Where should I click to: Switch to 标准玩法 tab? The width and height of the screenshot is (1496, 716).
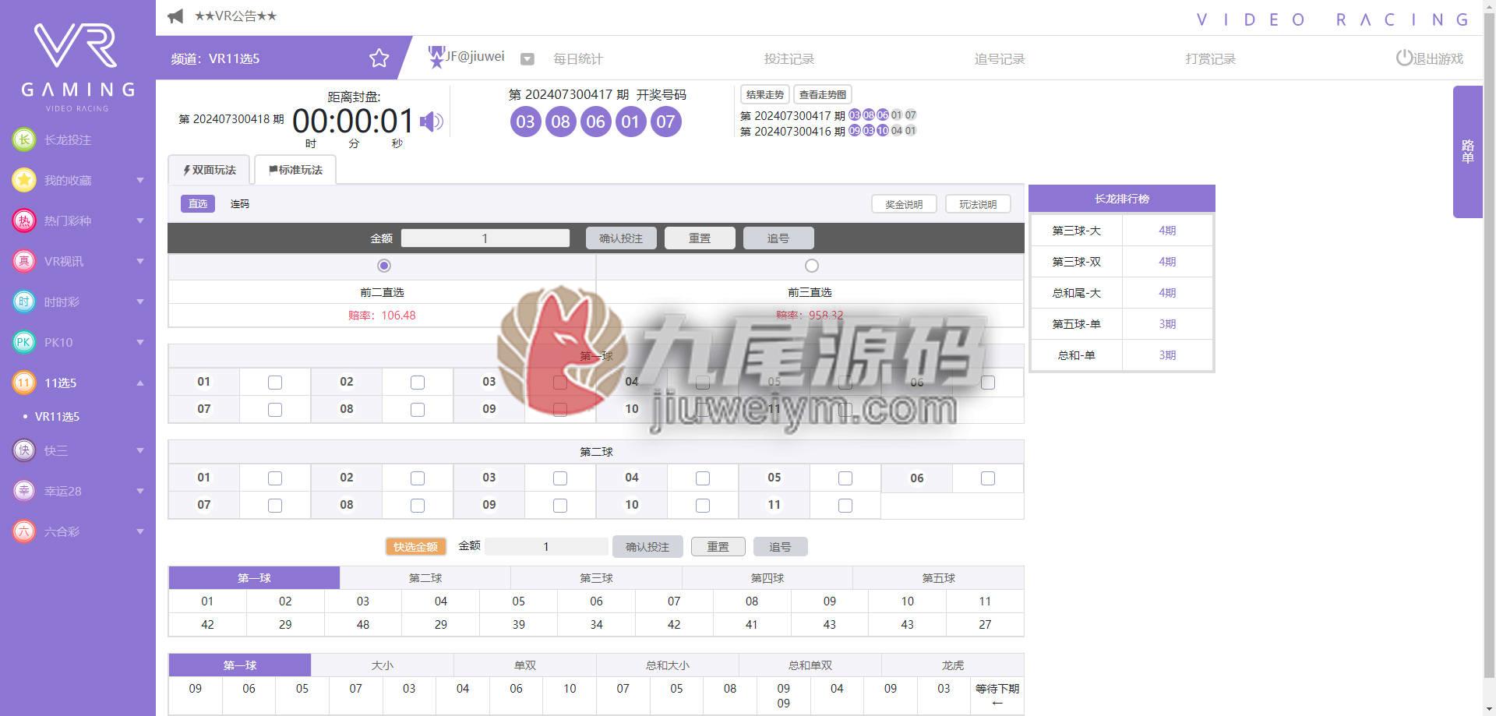tap(295, 170)
